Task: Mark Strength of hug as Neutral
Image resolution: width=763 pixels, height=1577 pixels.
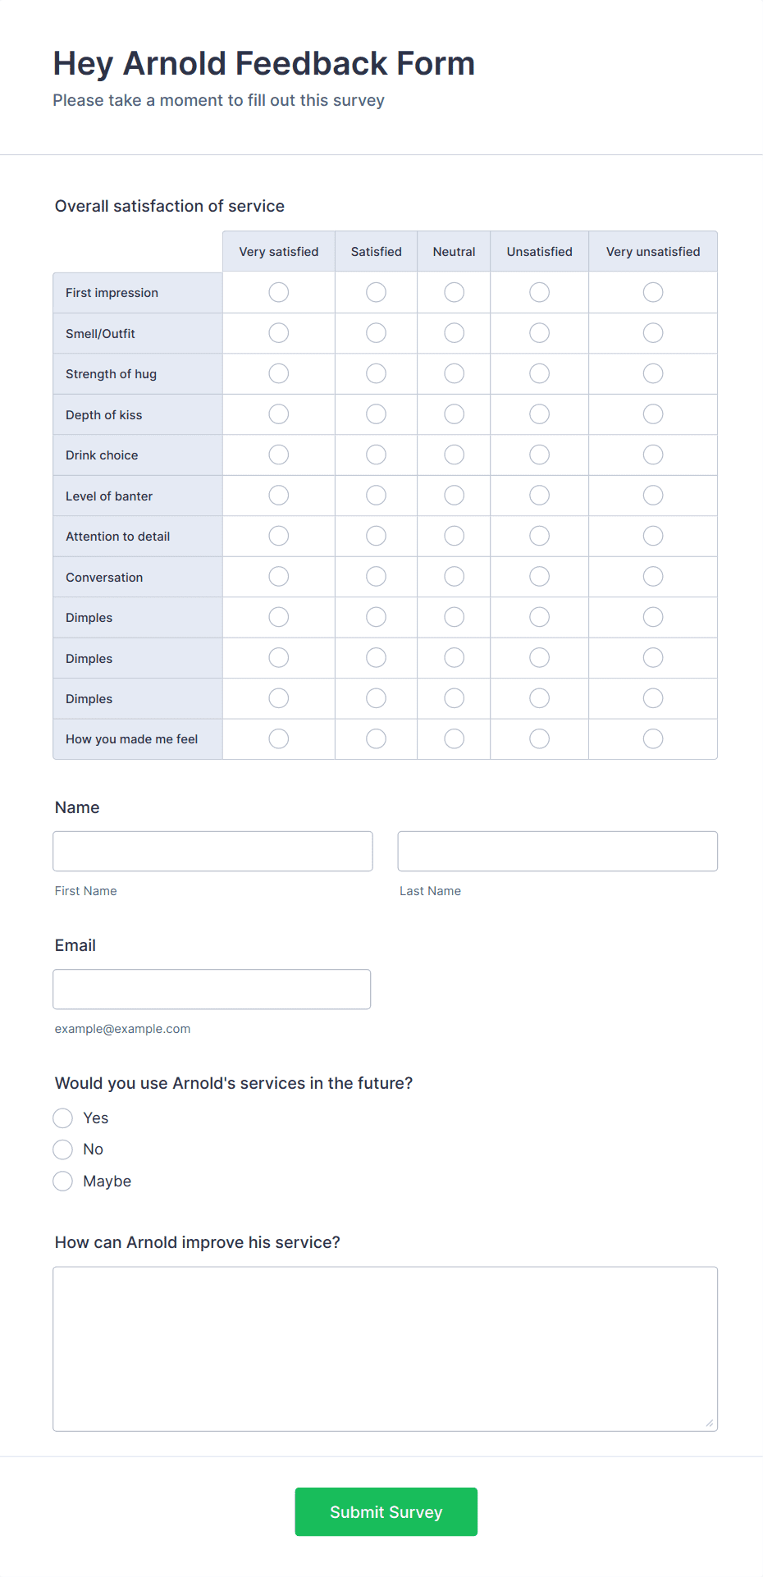Action: pos(454,373)
